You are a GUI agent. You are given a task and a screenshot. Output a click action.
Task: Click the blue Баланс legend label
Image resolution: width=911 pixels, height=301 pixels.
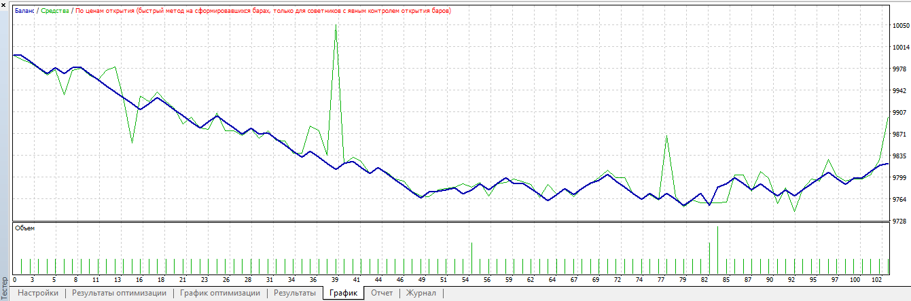click(25, 12)
